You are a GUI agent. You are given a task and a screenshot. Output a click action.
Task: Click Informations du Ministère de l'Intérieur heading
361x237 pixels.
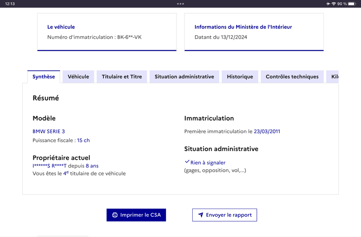pyautogui.click(x=243, y=27)
